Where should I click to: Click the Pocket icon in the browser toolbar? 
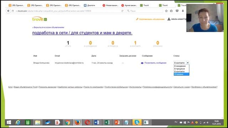coord(177,11)
